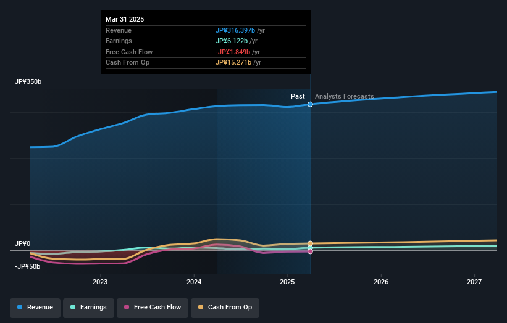Click the -JP¥50b y-axis label
The height and width of the screenshot is (323, 507).
coord(28,266)
